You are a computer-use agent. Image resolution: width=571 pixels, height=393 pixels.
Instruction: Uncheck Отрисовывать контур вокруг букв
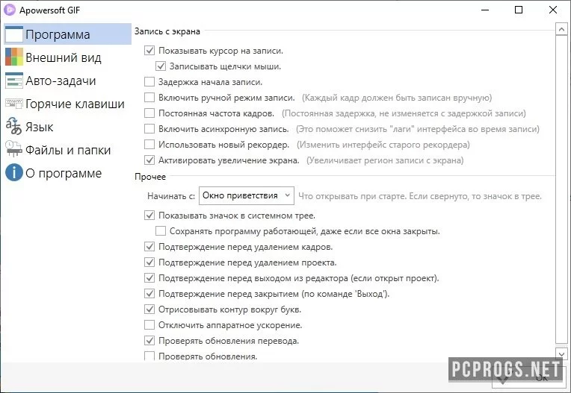pyautogui.click(x=149, y=309)
